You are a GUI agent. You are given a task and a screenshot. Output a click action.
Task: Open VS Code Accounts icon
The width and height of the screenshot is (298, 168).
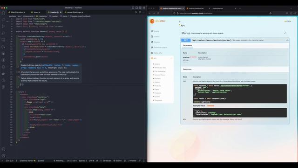(3, 149)
